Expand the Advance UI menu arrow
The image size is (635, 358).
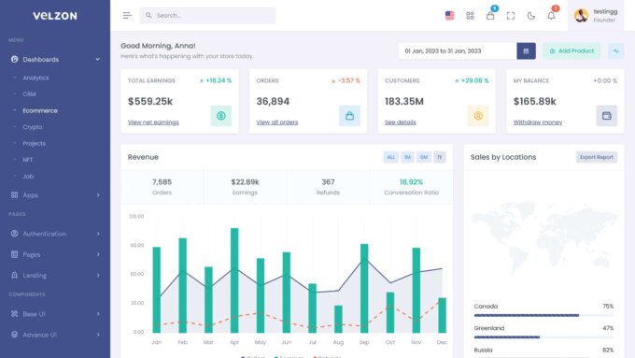[98, 335]
